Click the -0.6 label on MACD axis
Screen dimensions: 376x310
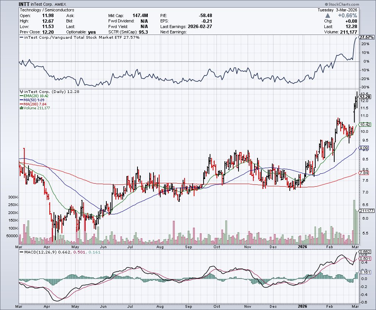coord(364,302)
